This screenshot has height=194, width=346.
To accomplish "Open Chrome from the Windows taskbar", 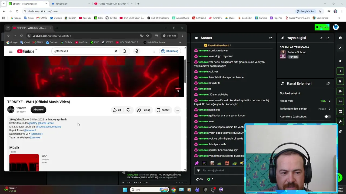I will point(174,190).
